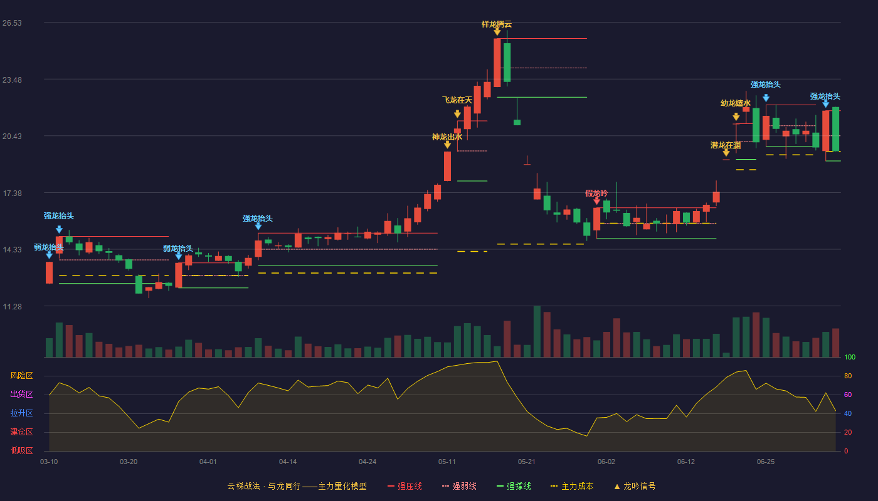Viewport: 878px width, 501px height.
Task: Select the 祥龙腾云 signal label
Action: 497,24
